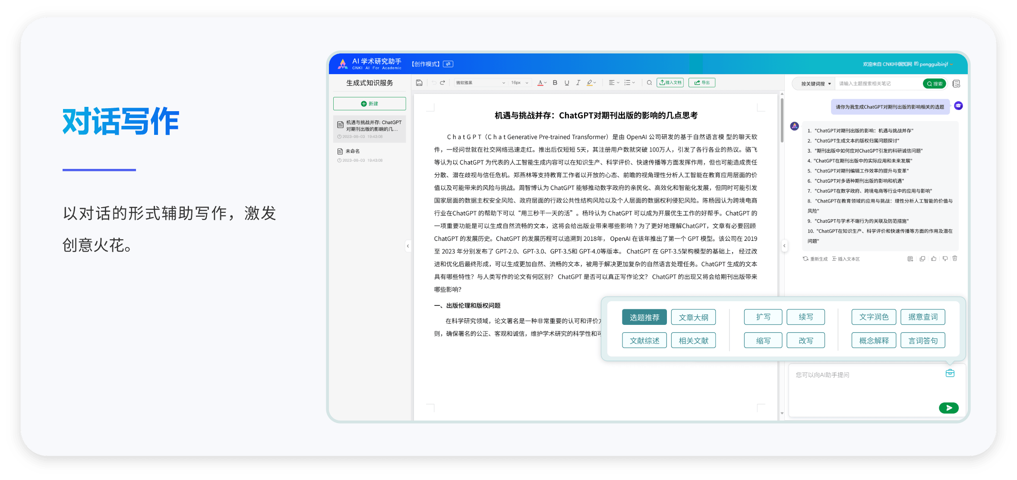Save the AI reply as a note (note icon)
1017x480 pixels.
910,259
